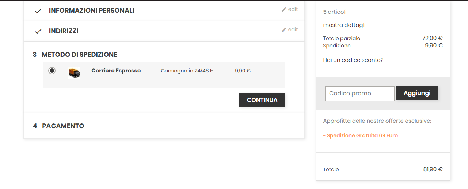Open the Pagamento step section
Screen dimensions: 468x189
tap(63, 126)
